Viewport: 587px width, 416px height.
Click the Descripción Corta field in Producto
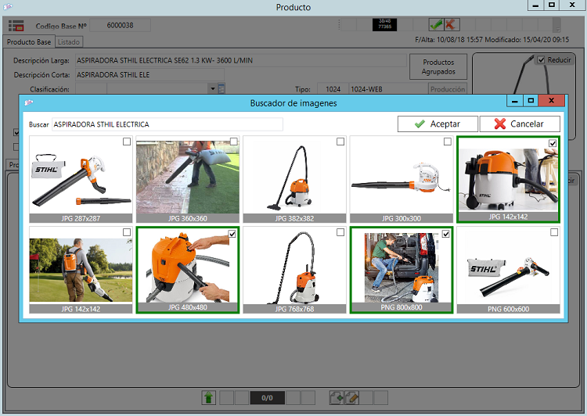coord(149,75)
